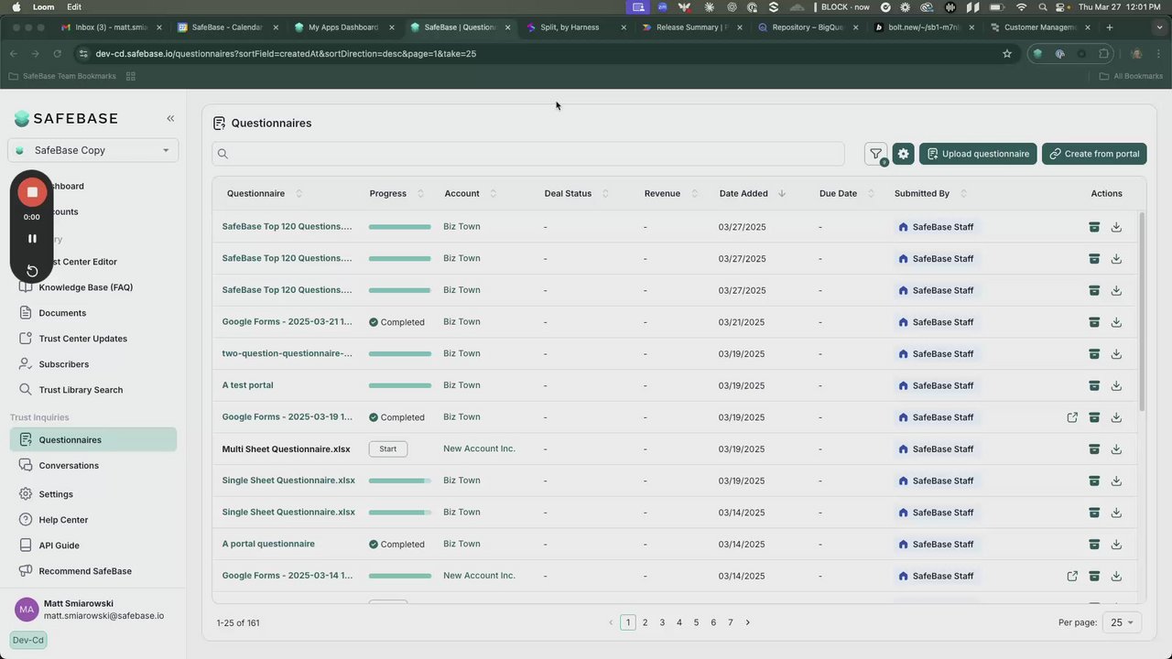Click the Recommend SafeBase icon

tap(26, 571)
